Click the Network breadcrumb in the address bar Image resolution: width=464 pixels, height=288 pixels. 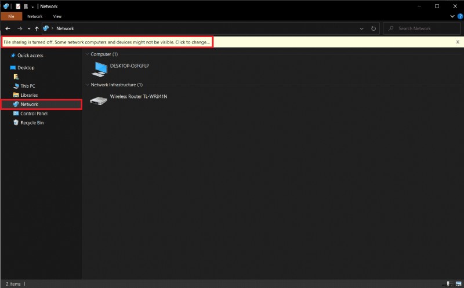point(65,28)
